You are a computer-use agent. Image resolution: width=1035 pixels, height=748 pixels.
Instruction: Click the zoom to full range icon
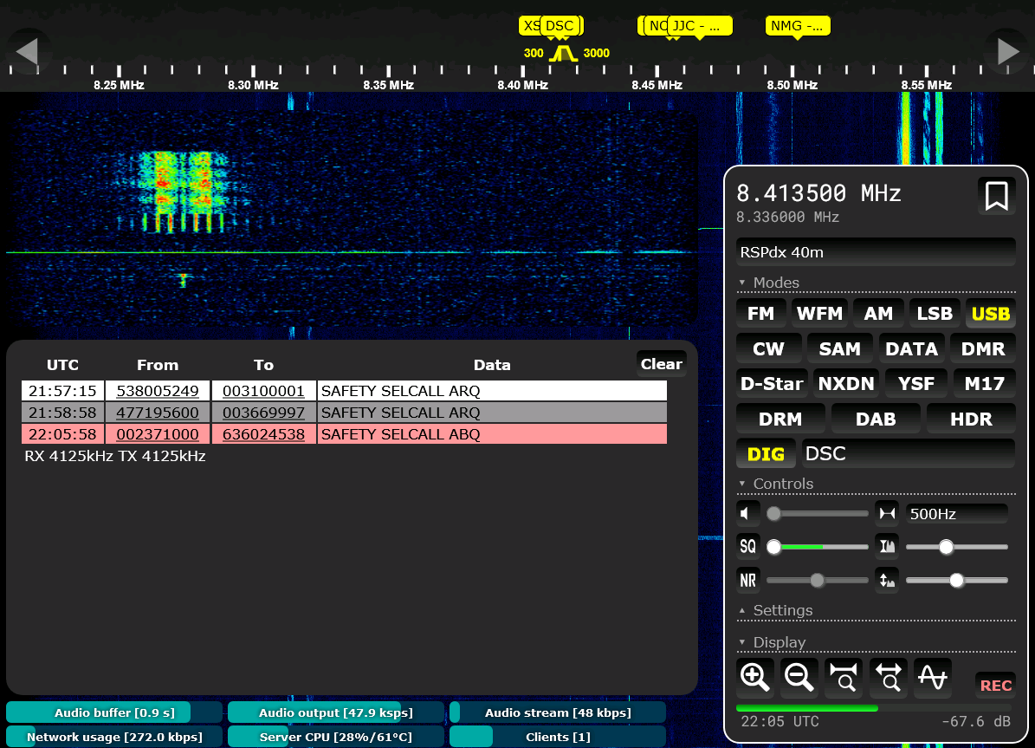click(x=889, y=677)
